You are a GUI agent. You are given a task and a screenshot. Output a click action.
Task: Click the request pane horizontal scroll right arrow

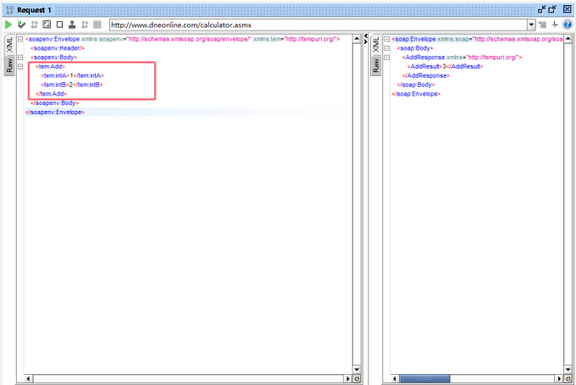(348, 378)
